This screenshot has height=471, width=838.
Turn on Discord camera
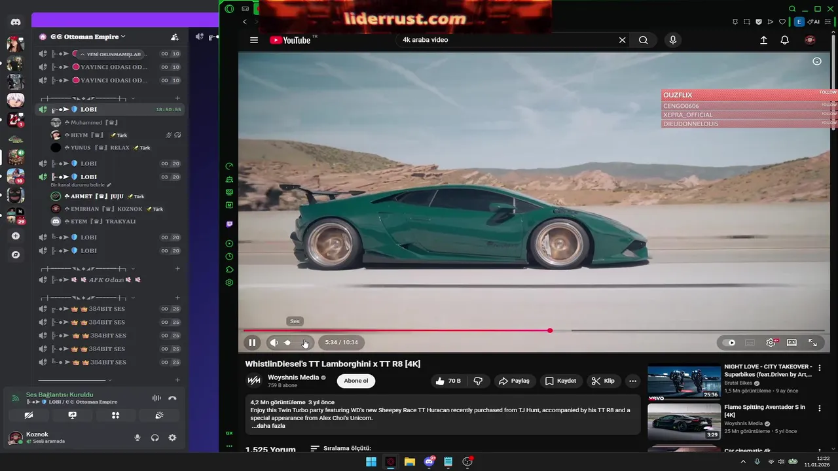click(29, 415)
